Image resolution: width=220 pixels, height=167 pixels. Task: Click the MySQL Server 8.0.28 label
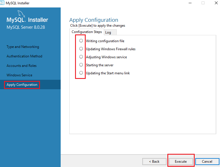(26, 27)
